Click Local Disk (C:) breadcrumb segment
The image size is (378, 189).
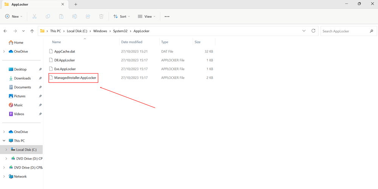click(77, 31)
